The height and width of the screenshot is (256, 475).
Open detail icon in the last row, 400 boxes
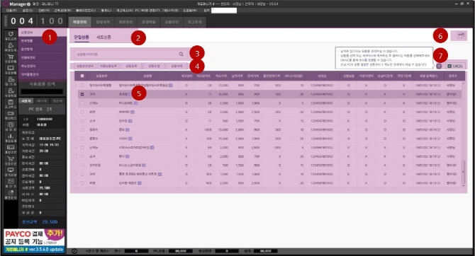click(x=140, y=183)
